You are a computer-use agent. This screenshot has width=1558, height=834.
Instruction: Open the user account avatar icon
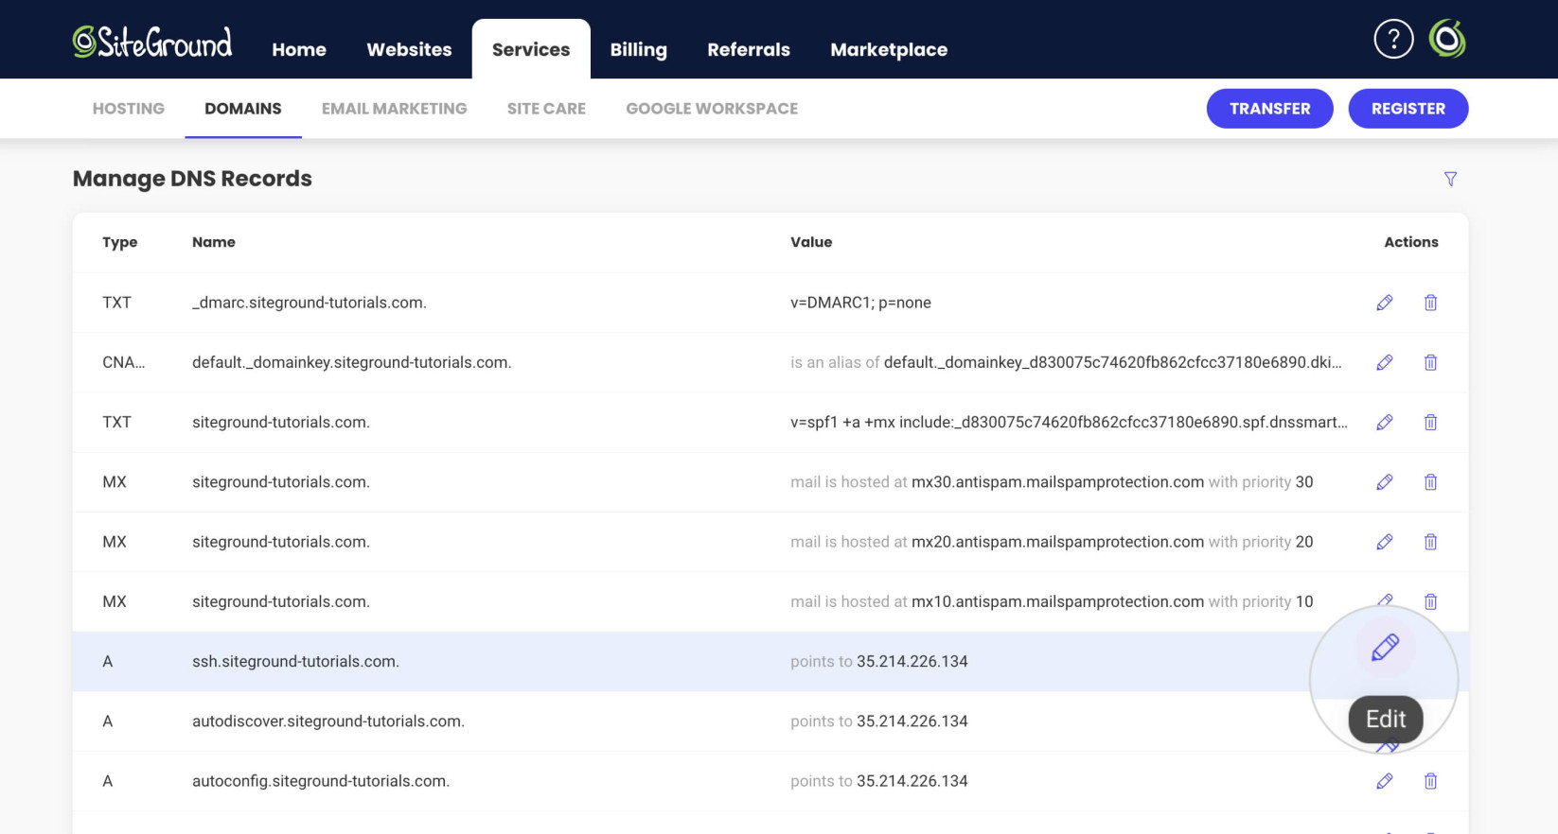click(1447, 39)
